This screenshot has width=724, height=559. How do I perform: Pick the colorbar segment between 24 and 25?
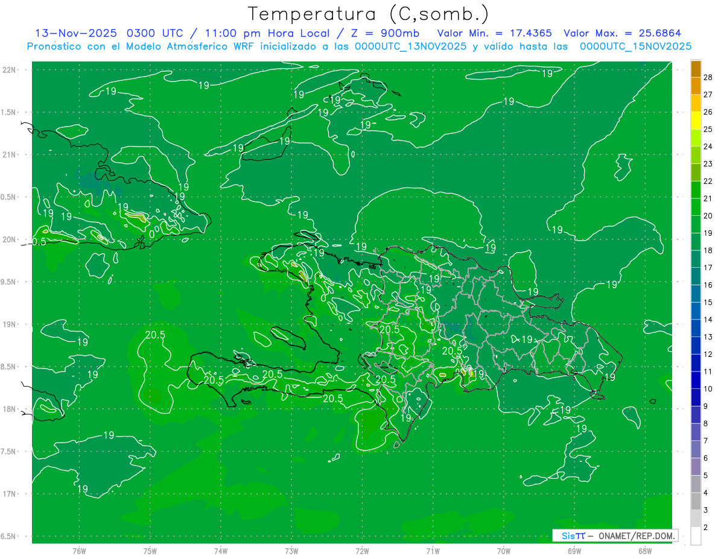point(696,139)
